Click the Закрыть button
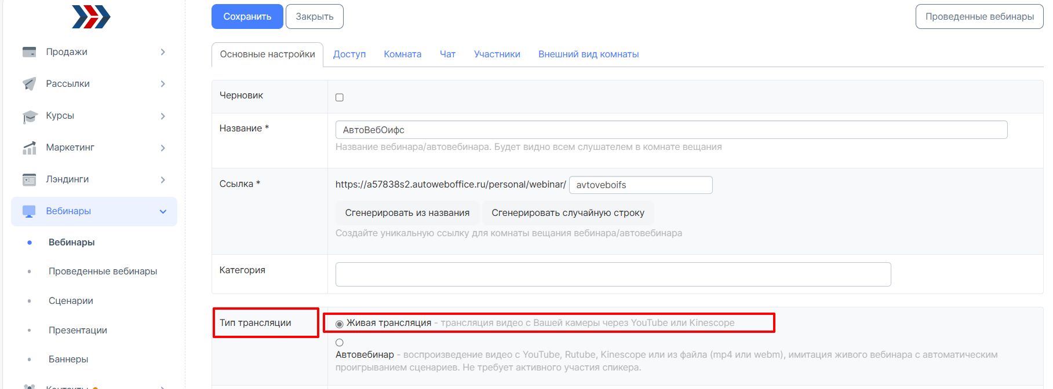 (315, 17)
